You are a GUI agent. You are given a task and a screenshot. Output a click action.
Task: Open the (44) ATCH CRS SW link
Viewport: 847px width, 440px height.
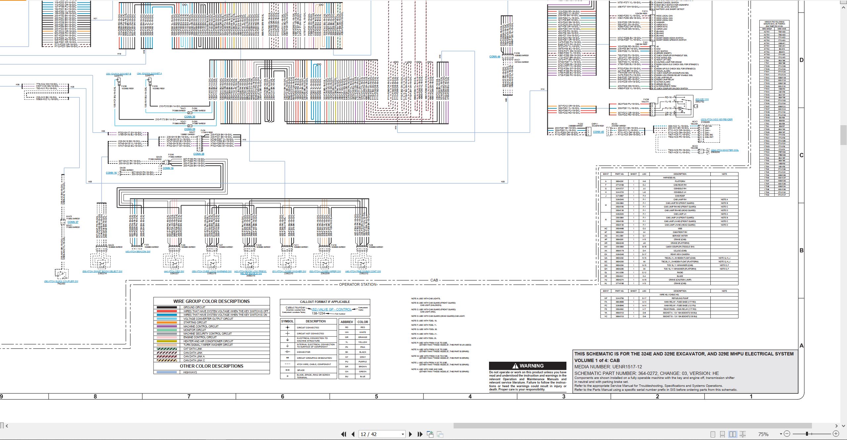[174, 272]
